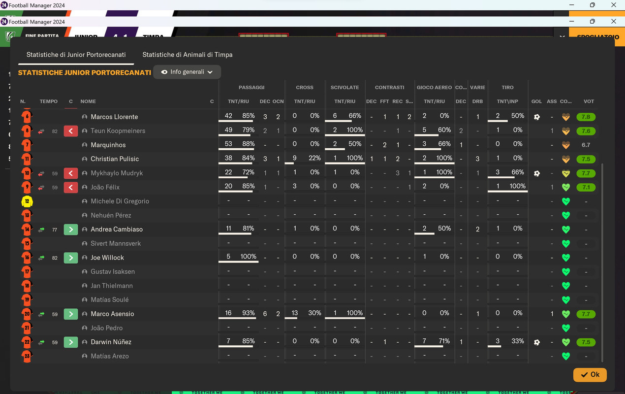Sort by the GOL column header
Image resolution: width=625 pixels, height=394 pixels.
click(x=536, y=101)
